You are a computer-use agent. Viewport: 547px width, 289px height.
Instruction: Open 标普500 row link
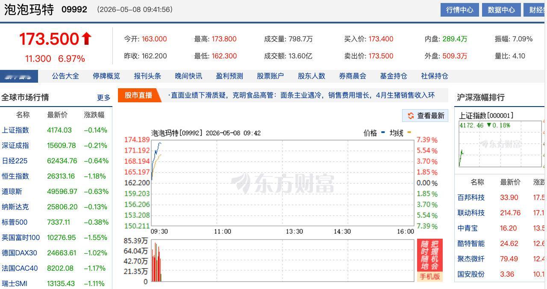coord(15,222)
